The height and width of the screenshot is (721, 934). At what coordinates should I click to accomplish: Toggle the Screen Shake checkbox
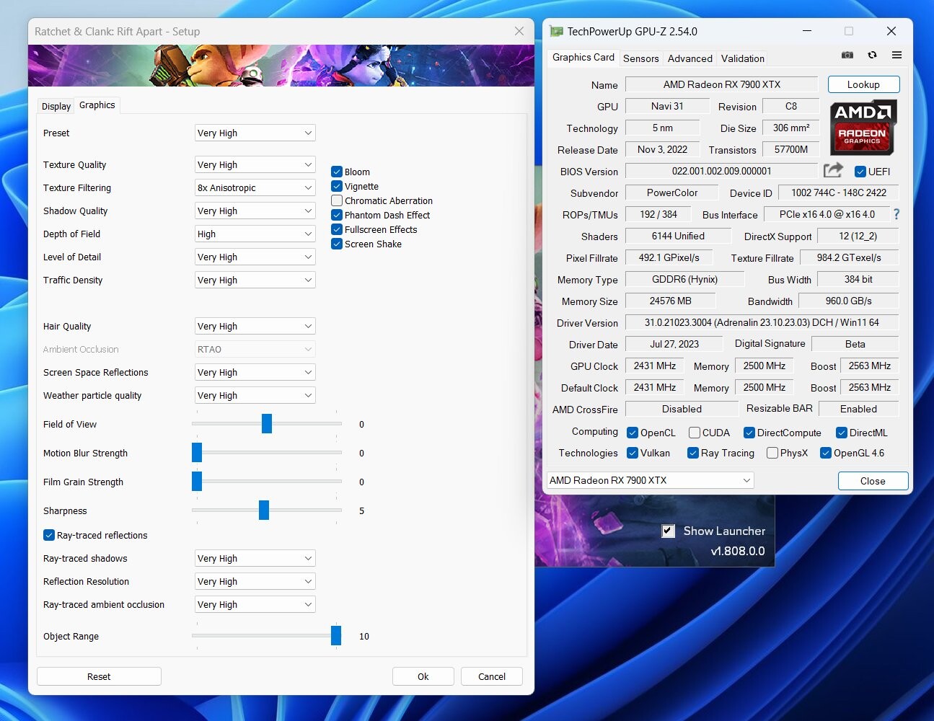[x=337, y=244]
